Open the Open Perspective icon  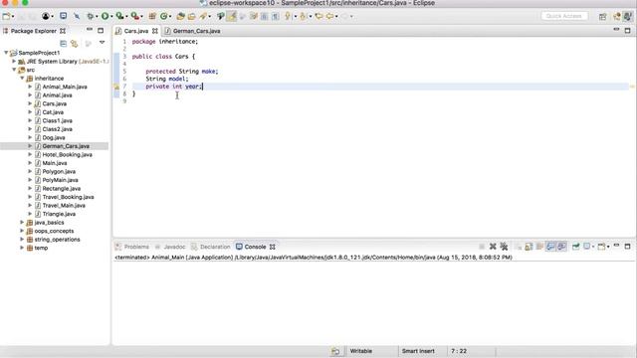pos(602,16)
